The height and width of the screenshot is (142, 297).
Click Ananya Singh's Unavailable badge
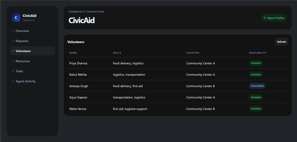pyautogui.click(x=257, y=86)
